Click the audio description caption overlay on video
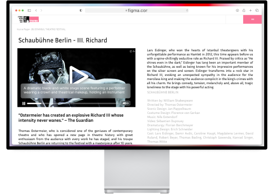 pyautogui.click(x=76, y=91)
